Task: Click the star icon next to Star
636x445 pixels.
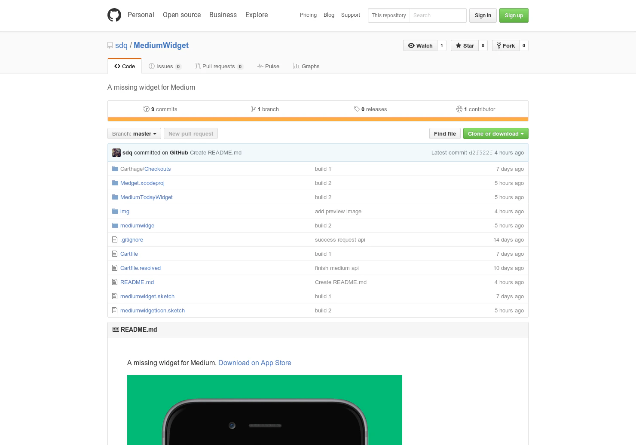Action: coord(459,45)
